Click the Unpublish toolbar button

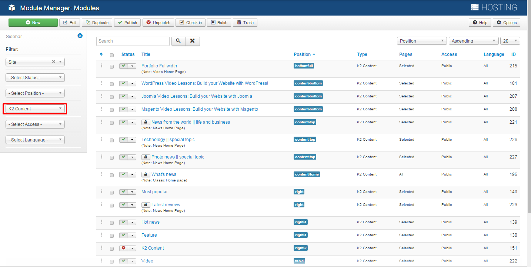pyautogui.click(x=158, y=23)
